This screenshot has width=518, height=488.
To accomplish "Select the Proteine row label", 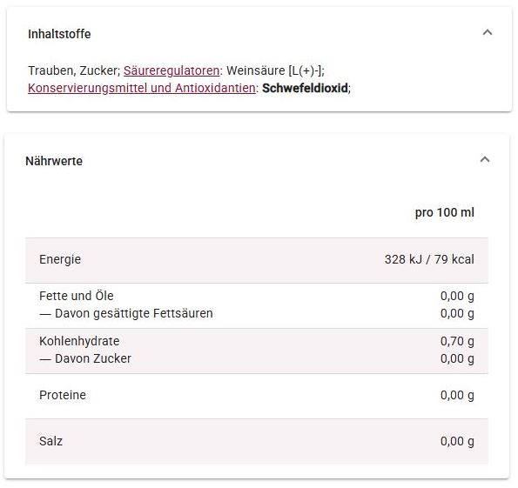I will [63, 395].
